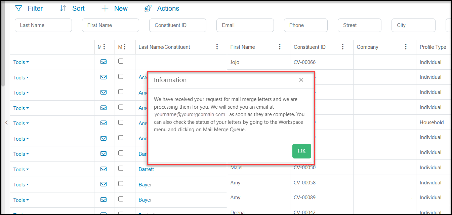Screen dimensions: 452x215
Task: Click the envelope icon in the Barrett row
Action: tap(104, 169)
